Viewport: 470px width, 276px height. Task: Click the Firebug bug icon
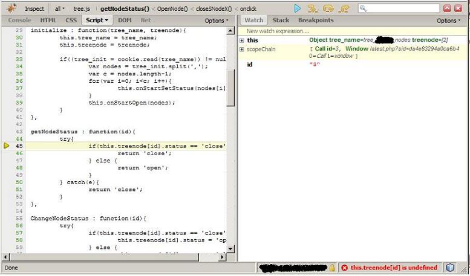pyautogui.click(x=11, y=8)
